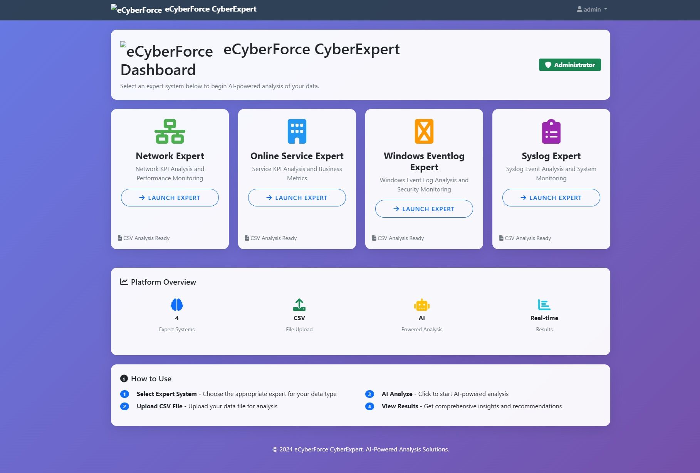The image size is (700, 473).
Task: Select the Network Expert network diagram icon
Action: click(x=170, y=131)
